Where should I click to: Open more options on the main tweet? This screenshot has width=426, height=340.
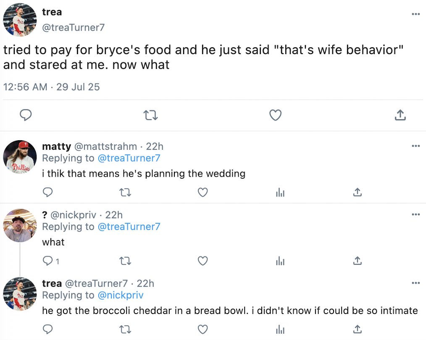pyautogui.click(x=415, y=14)
